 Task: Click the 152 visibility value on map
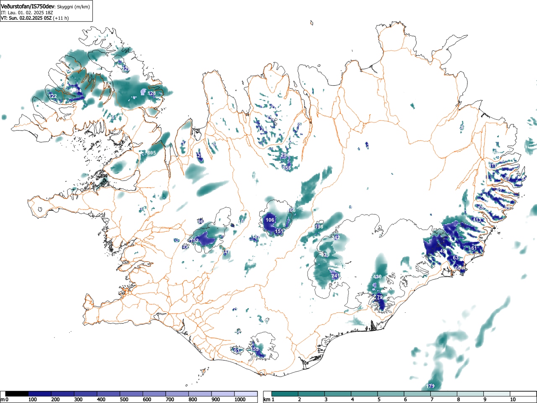195,241
